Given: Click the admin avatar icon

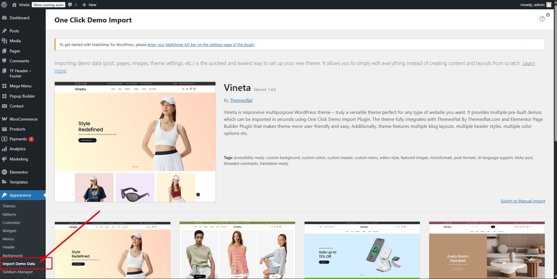Looking at the screenshot, I should 549,5.
